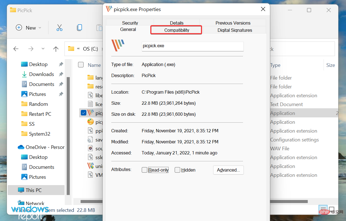
Task: Open Documents under OneDrive
Action: [42, 167]
